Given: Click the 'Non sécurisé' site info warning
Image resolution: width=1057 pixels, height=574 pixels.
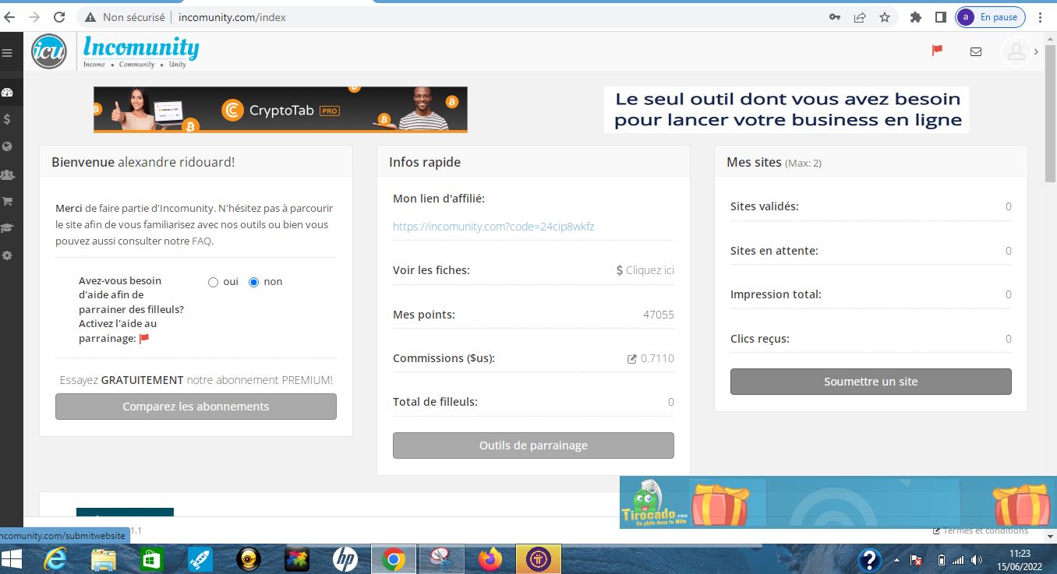Looking at the screenshot, I should coord(125,17).
